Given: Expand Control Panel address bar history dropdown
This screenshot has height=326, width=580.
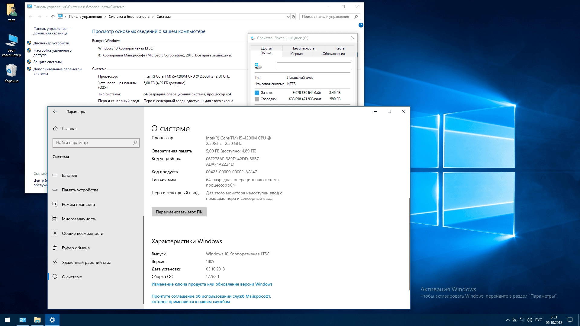Looking at the screenshot, I should 288,17.
